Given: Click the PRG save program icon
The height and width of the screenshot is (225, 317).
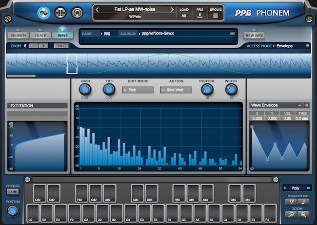Looking at the screenshot, I should (200, 16).
